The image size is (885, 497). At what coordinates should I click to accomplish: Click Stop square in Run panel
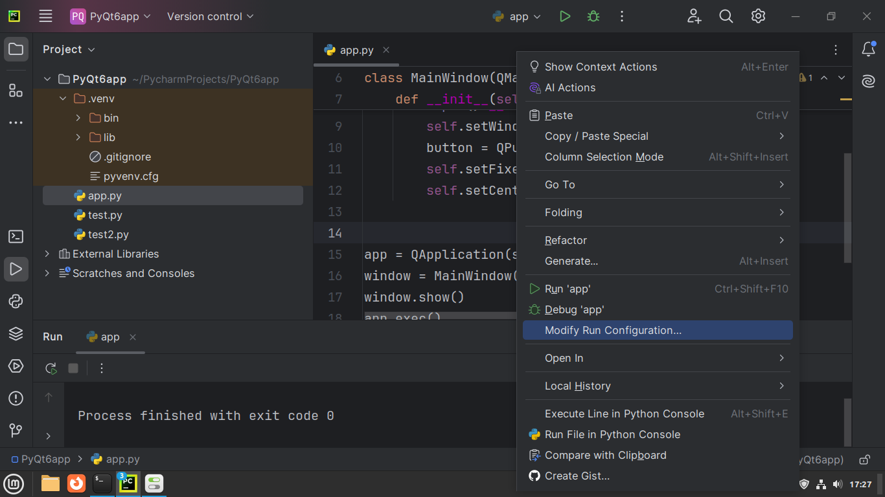coord(73,368)
